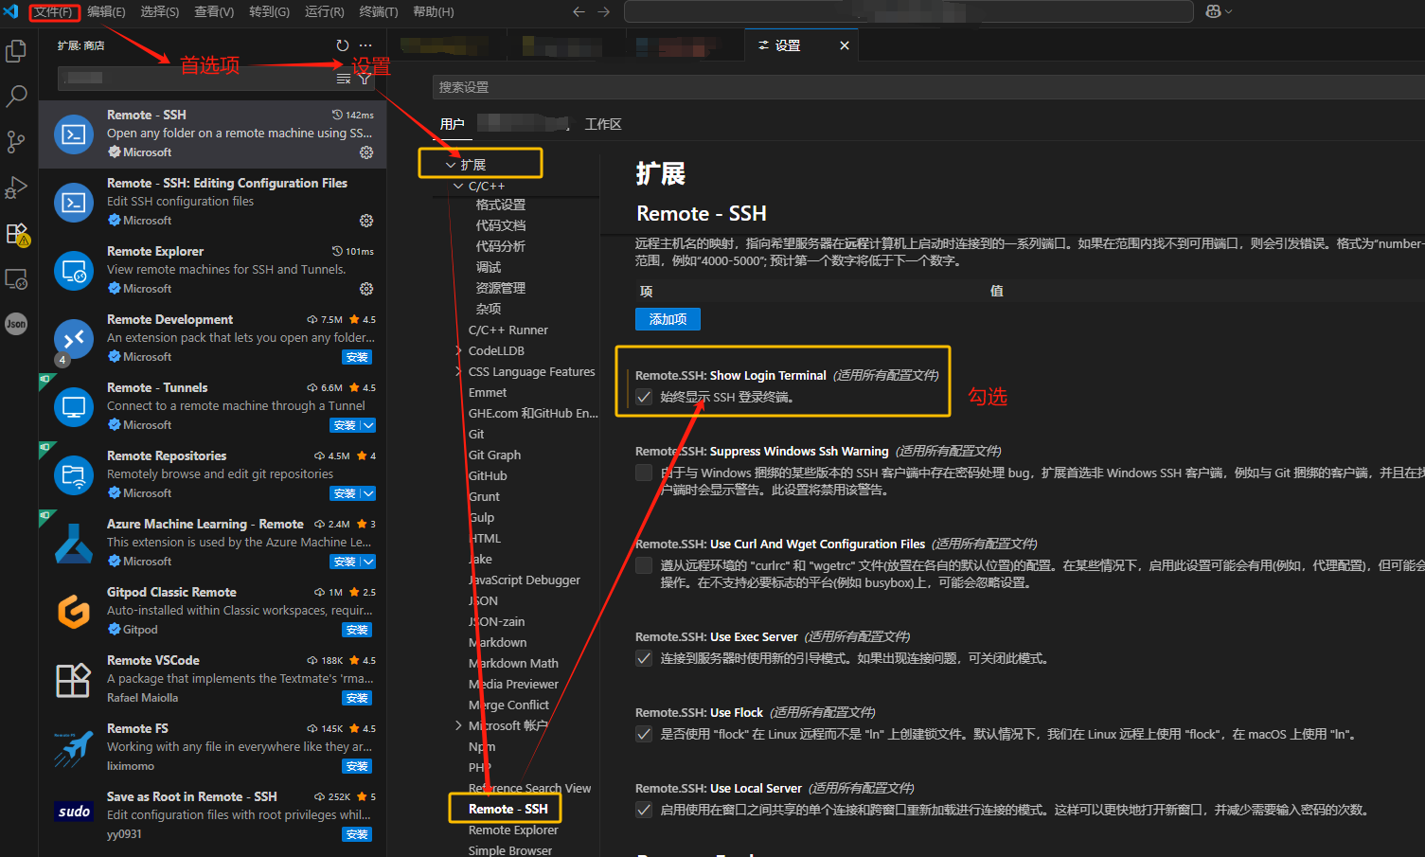Viewport: 1425px width, 857px height.
Task: Open the Extensions view icon
Action: tap(16, 233)
